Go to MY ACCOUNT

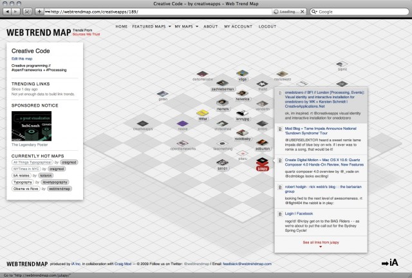tap(238, 26)
